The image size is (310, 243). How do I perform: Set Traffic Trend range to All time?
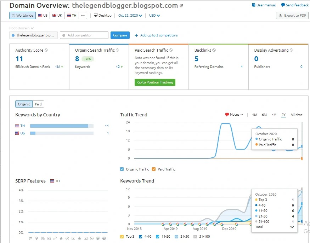[296, 115]
